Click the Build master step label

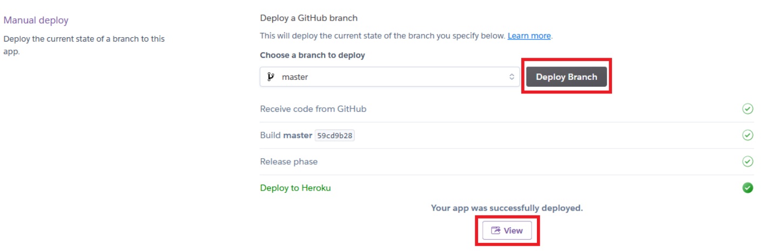point(286,135)
